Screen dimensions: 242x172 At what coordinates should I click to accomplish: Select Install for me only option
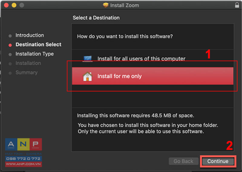pos(152,76)
